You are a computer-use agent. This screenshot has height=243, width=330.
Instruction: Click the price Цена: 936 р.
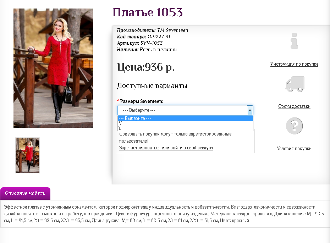coord(145,67)
